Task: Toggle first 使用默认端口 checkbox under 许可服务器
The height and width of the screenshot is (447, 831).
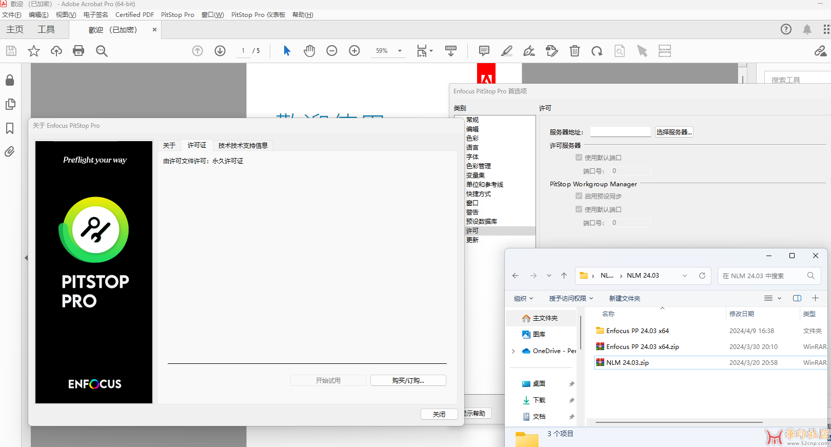Action: 579,158
